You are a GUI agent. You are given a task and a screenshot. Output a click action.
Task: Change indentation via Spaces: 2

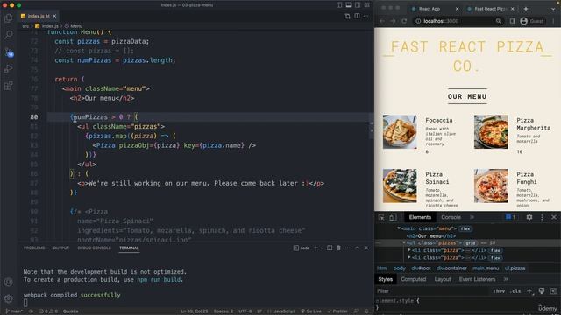click(224, 311)
